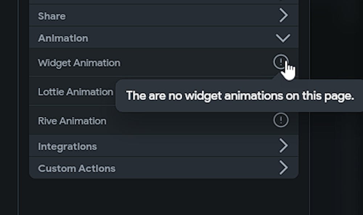Select the Widget Animation label
The width and height of the screenshot is (363, 215).
tap(79, 63)
